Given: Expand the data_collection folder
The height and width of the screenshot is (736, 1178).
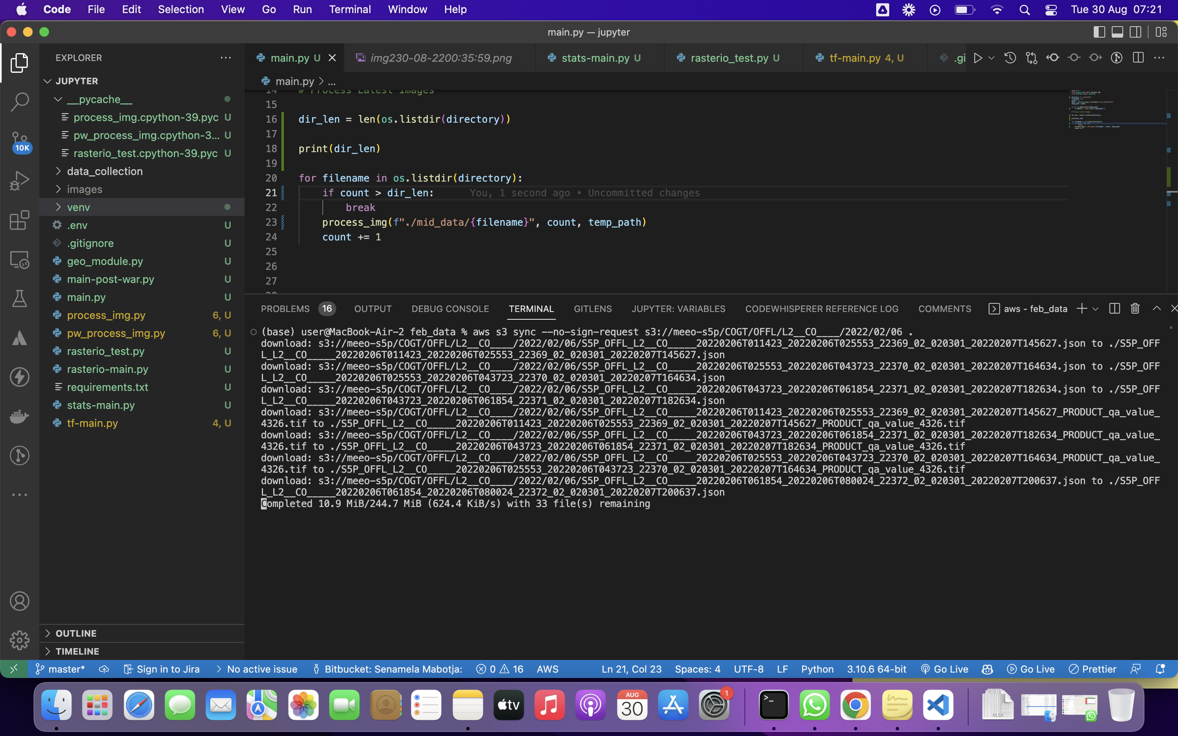Looking at the screenshot, I should 105,171.
